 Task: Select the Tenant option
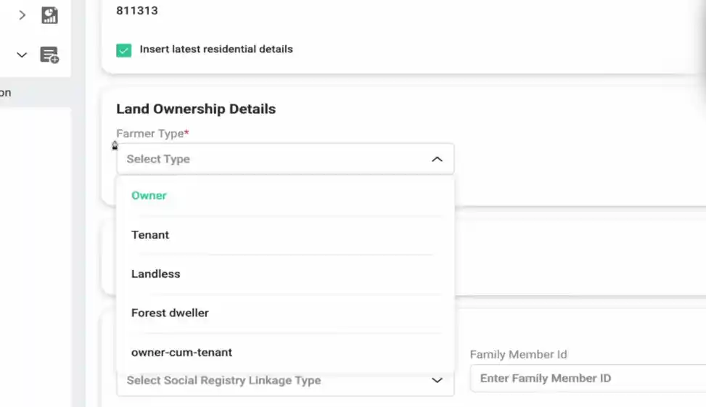pyautogui.click(x=150, y=234)
